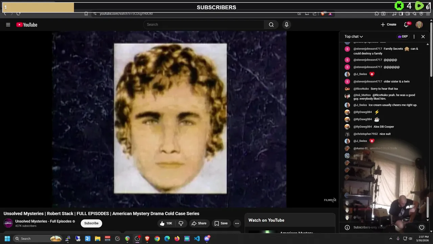Toggle the browser sidebar panel icon
433x244 pixels.
401,14
